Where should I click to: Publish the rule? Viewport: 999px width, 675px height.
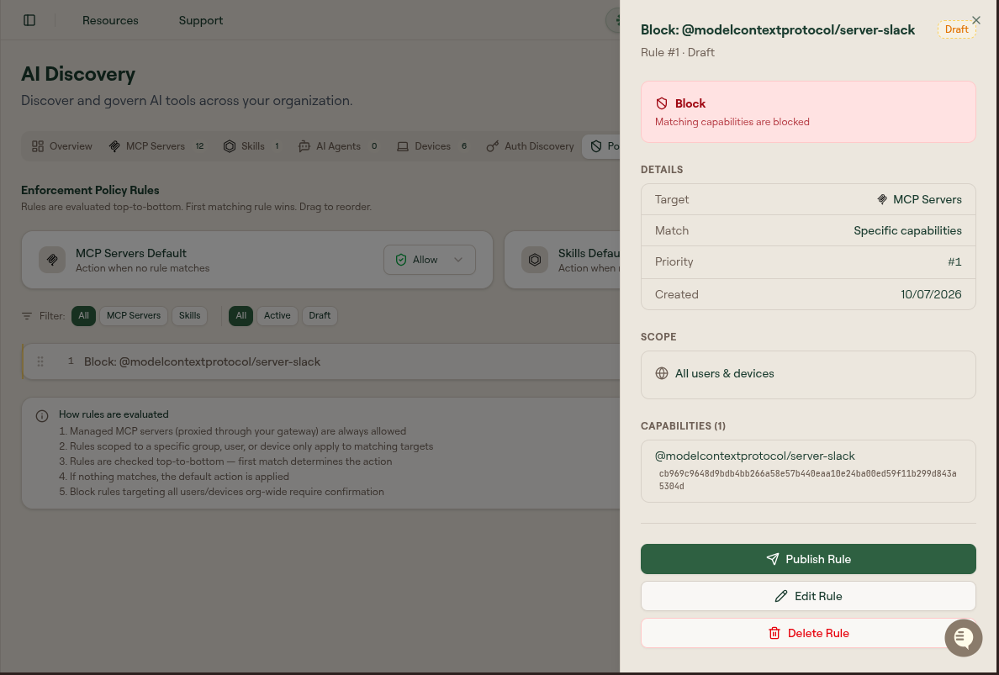tap(808, 559)
